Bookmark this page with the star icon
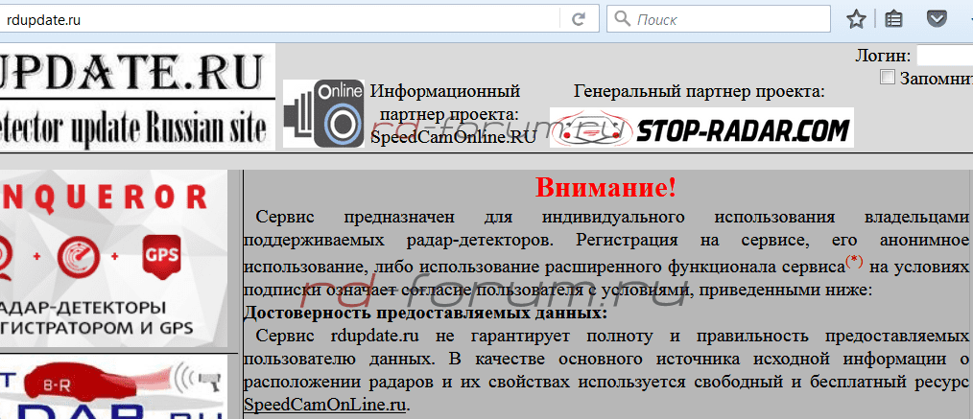The image size is (973, 419). (x=856, y=20)
